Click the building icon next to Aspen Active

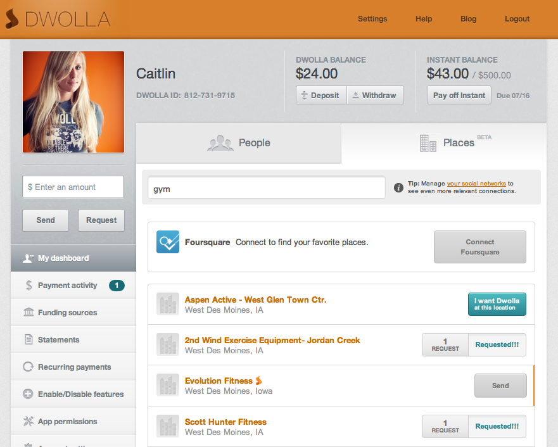[168, 304]
